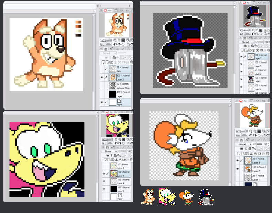The width and height of the screenshot is (272, 213).
Task: Create new vector layer in top hat window
Action: point(246,50)
